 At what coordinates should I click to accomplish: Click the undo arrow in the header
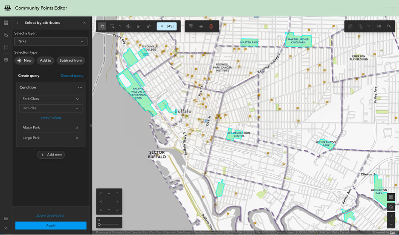tap(387, 8)
